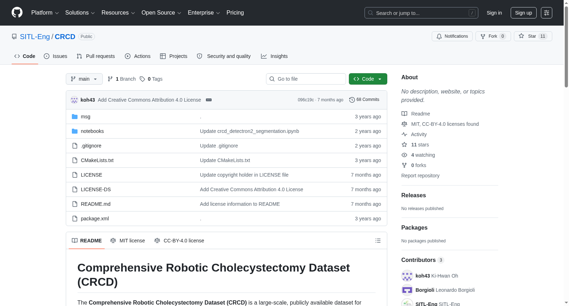Viewport: 569px width, 306px height.
Task: Expand the Open Source menu
Action: tap(161, 13)
